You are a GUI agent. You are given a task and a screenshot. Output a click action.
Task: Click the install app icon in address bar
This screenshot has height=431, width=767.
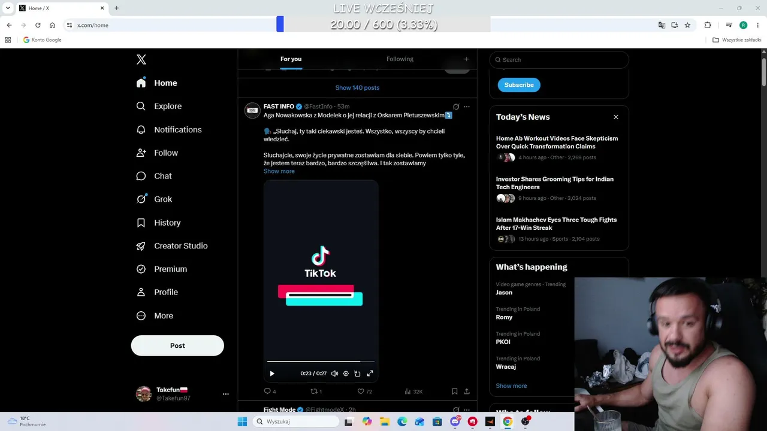pos(675,25)
